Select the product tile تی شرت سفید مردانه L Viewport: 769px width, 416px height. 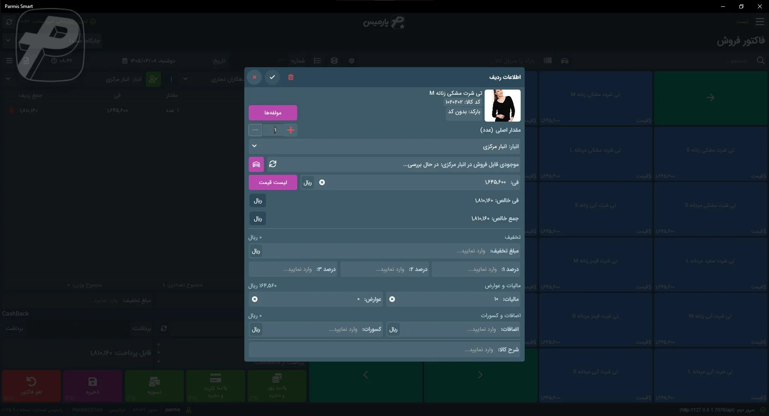point(710,264)
